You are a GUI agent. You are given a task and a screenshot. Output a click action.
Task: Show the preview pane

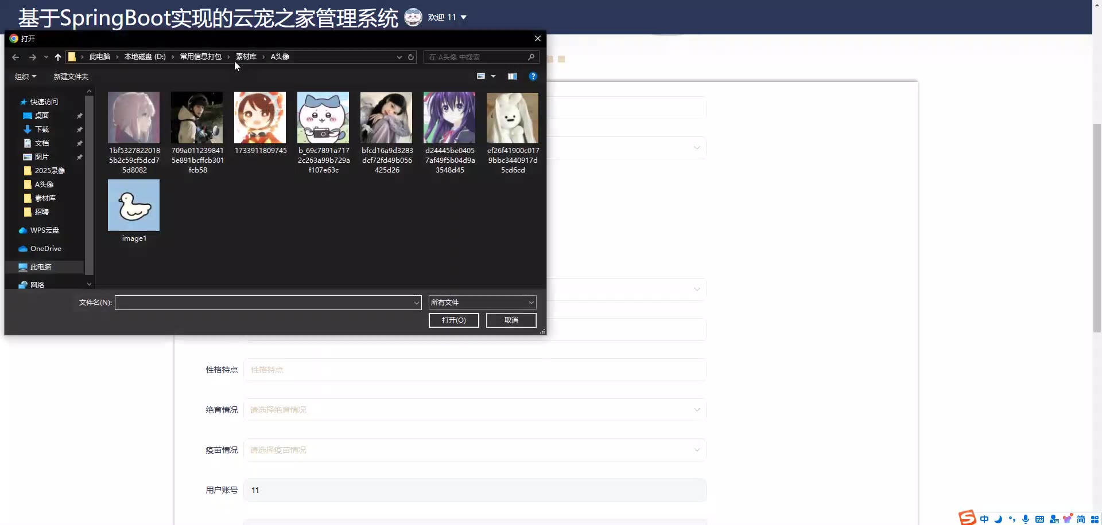(513, 76)
